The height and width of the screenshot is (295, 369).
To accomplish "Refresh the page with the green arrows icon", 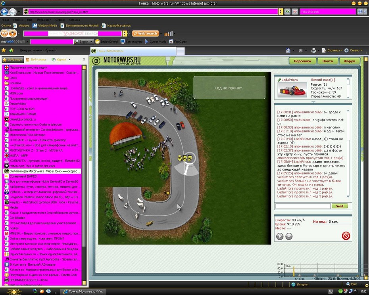I will pyautogui.click(x=287, y=11).
